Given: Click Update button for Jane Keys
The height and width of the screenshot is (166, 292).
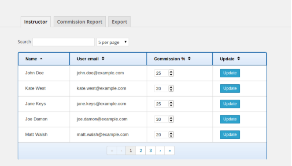Looking at the screenshot, I should pos(230,104).
